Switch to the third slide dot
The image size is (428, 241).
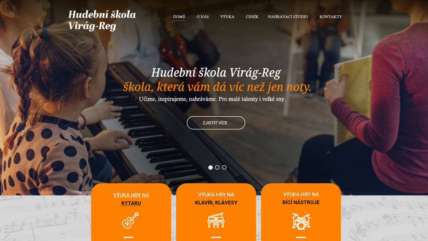click(224, 167)
